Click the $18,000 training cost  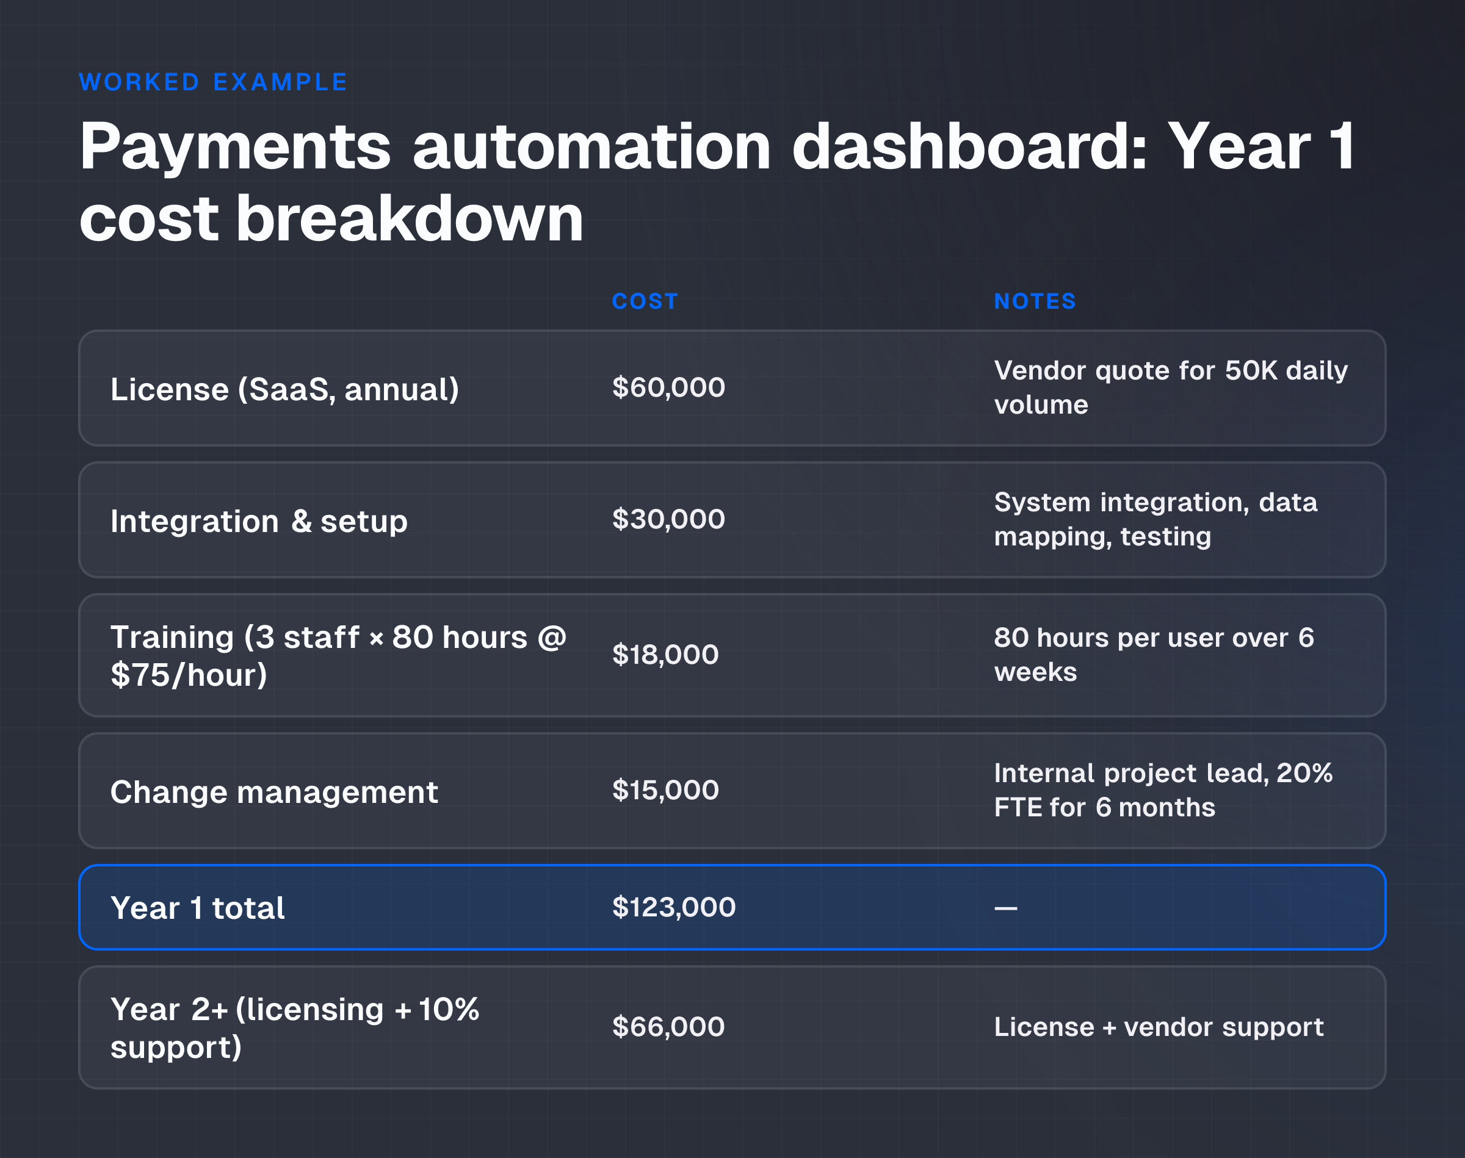click(x=665, y=655)
